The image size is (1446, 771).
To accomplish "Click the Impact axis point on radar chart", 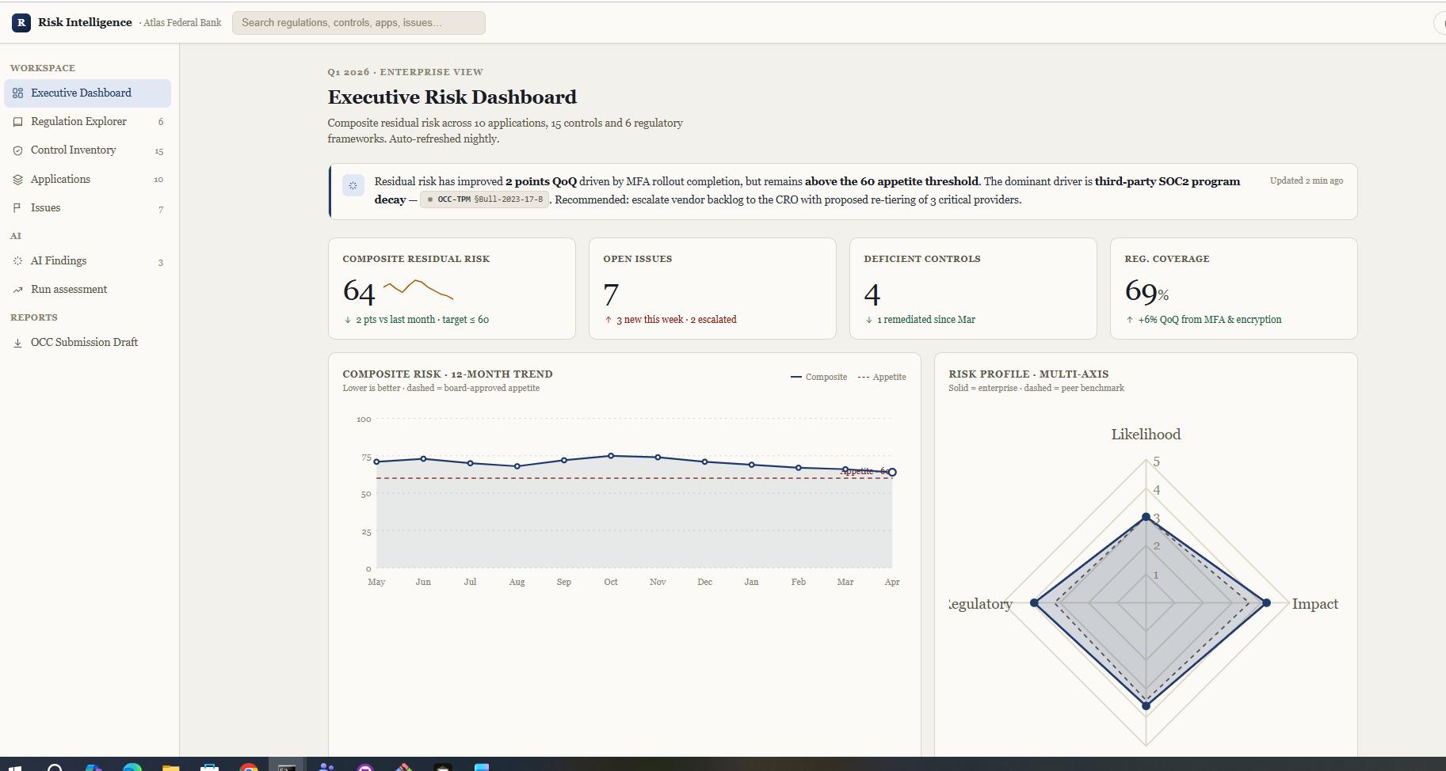I will [x=1266, y=603].
